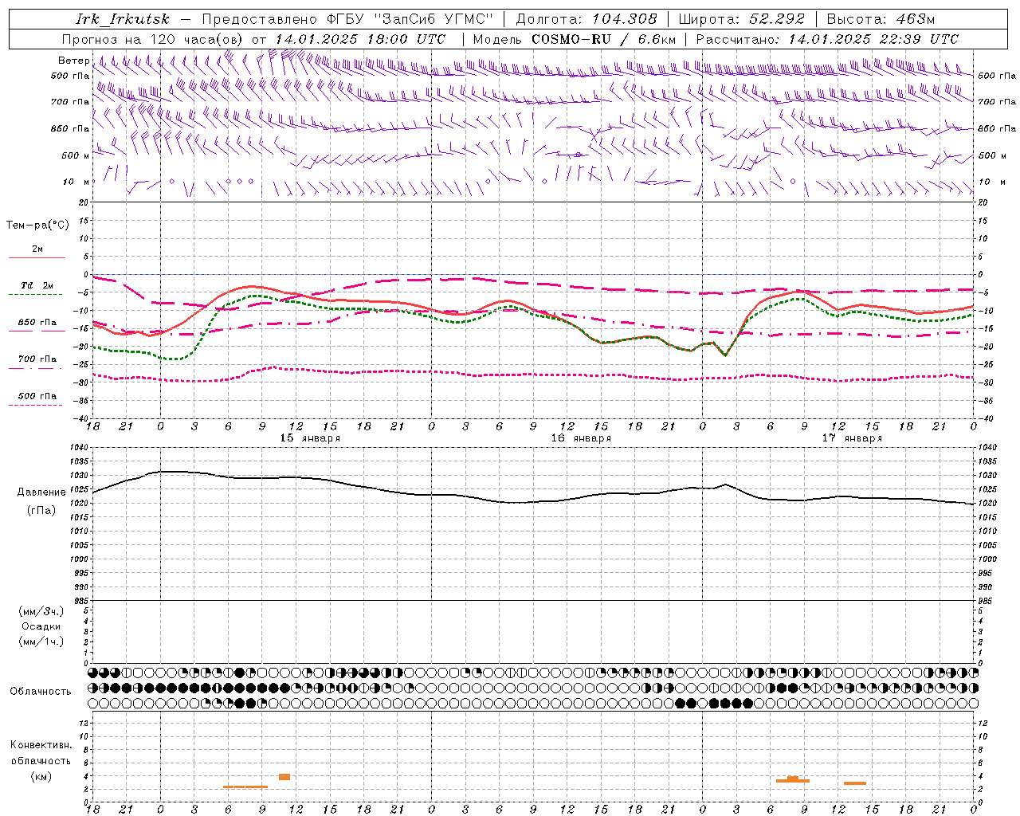Click the dashed line sample under Td 2м
The image size is (1020, 816).
pos(37,295)
